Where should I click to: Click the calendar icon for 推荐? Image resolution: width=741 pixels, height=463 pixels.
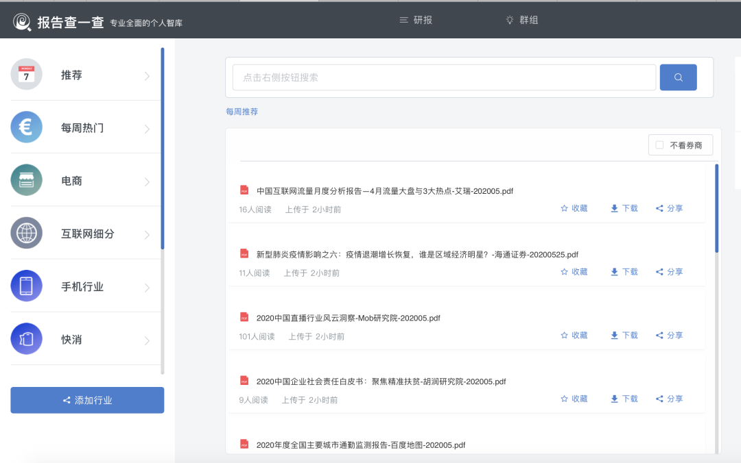pyautogui.click(x=27, y=74)
